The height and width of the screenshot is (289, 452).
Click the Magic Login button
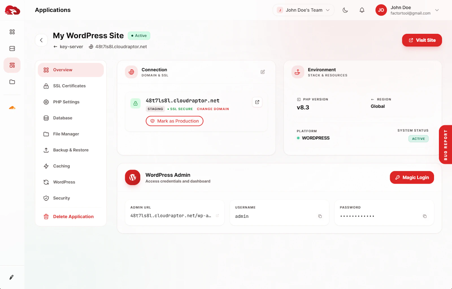(412, 178)
